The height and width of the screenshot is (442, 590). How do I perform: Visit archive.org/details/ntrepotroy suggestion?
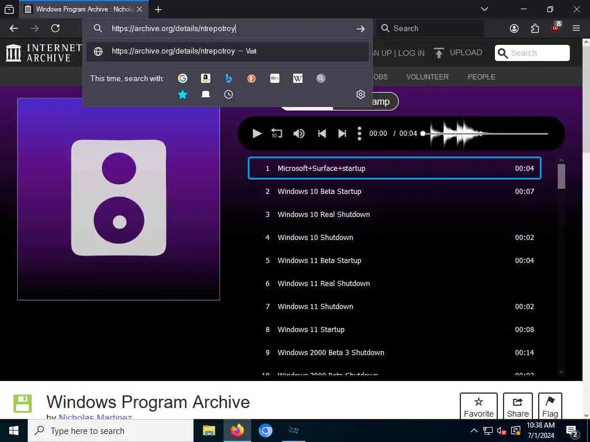227,51
